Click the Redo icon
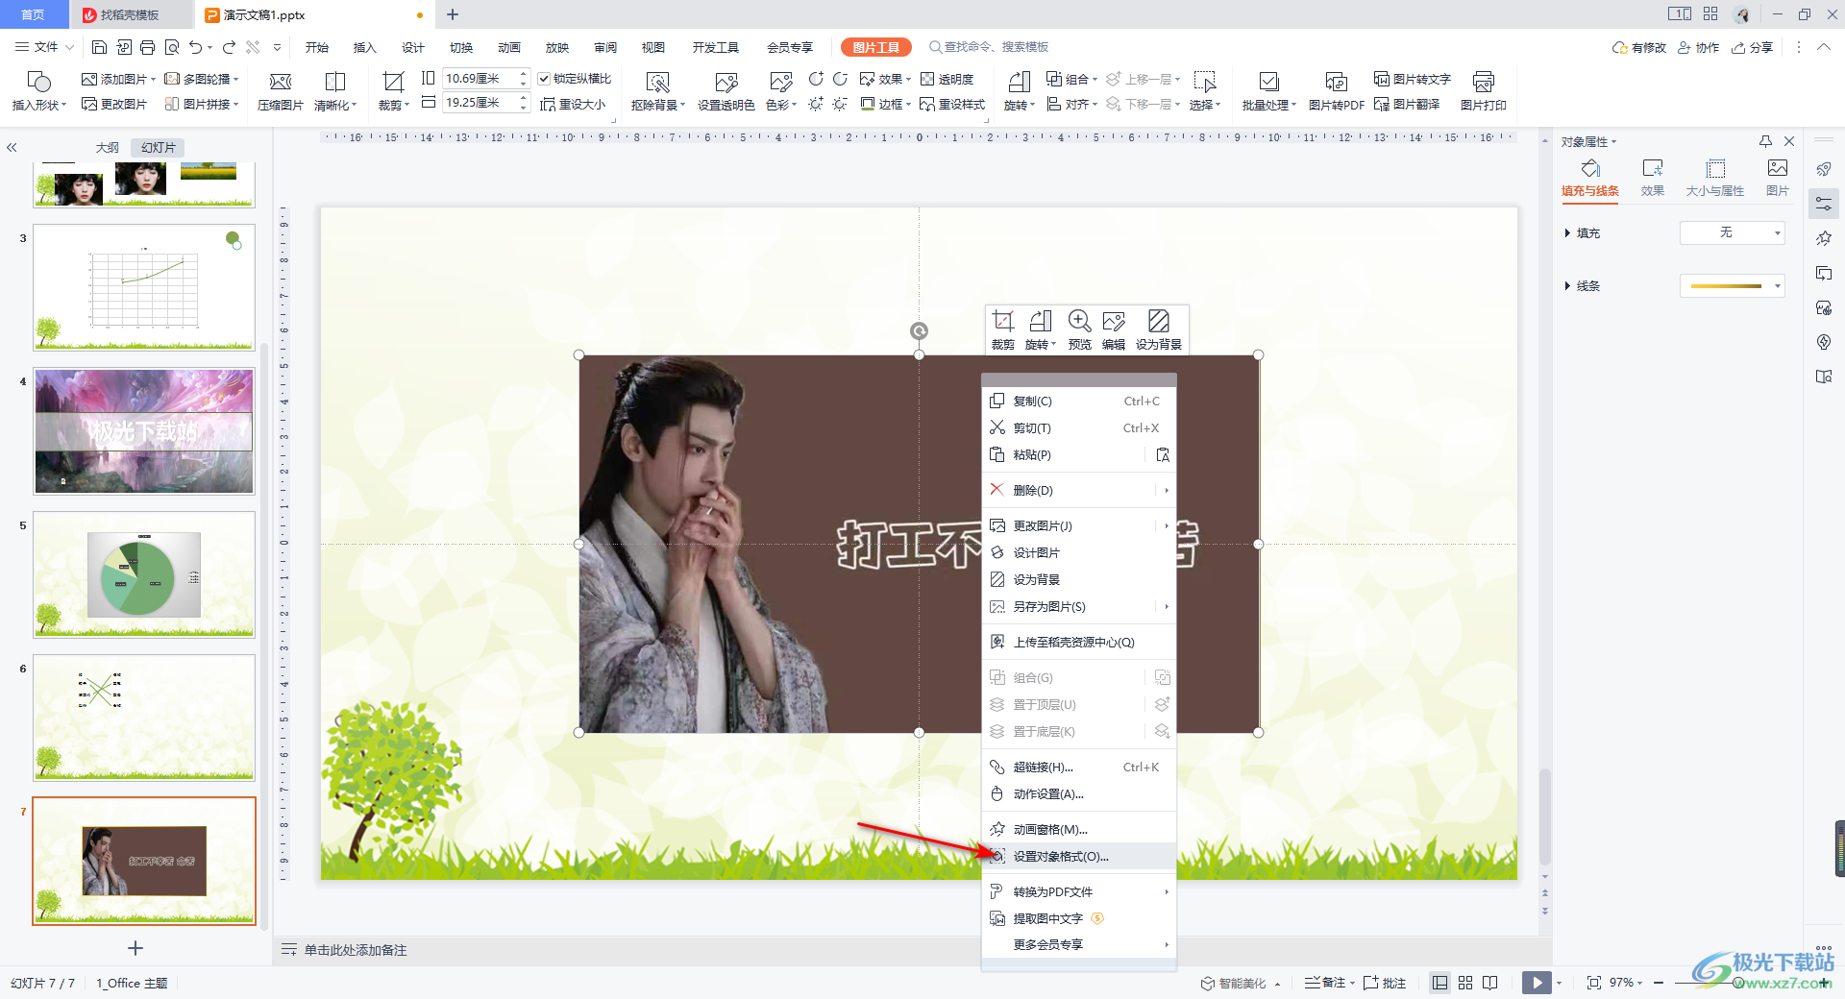 click(229, 47)
